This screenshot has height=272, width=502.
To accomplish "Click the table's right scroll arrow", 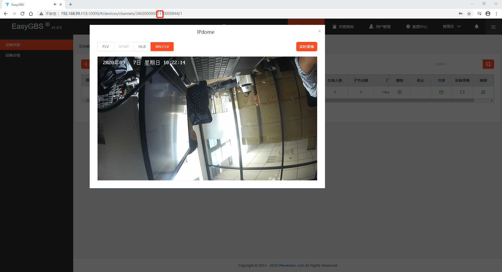I will (x=492, y=101).
